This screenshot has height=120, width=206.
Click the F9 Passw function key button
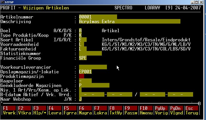pos(131,110)
